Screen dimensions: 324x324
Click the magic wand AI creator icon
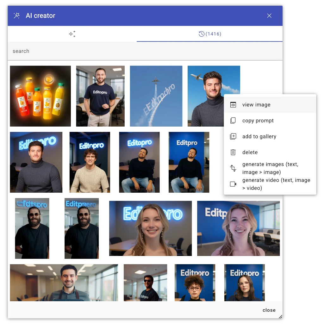pos(16,16)
